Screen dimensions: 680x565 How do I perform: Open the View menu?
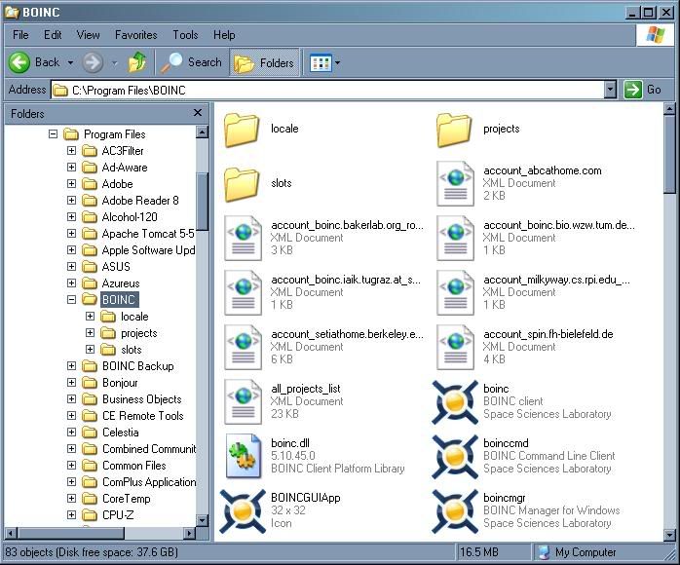[x=88, y=35]
